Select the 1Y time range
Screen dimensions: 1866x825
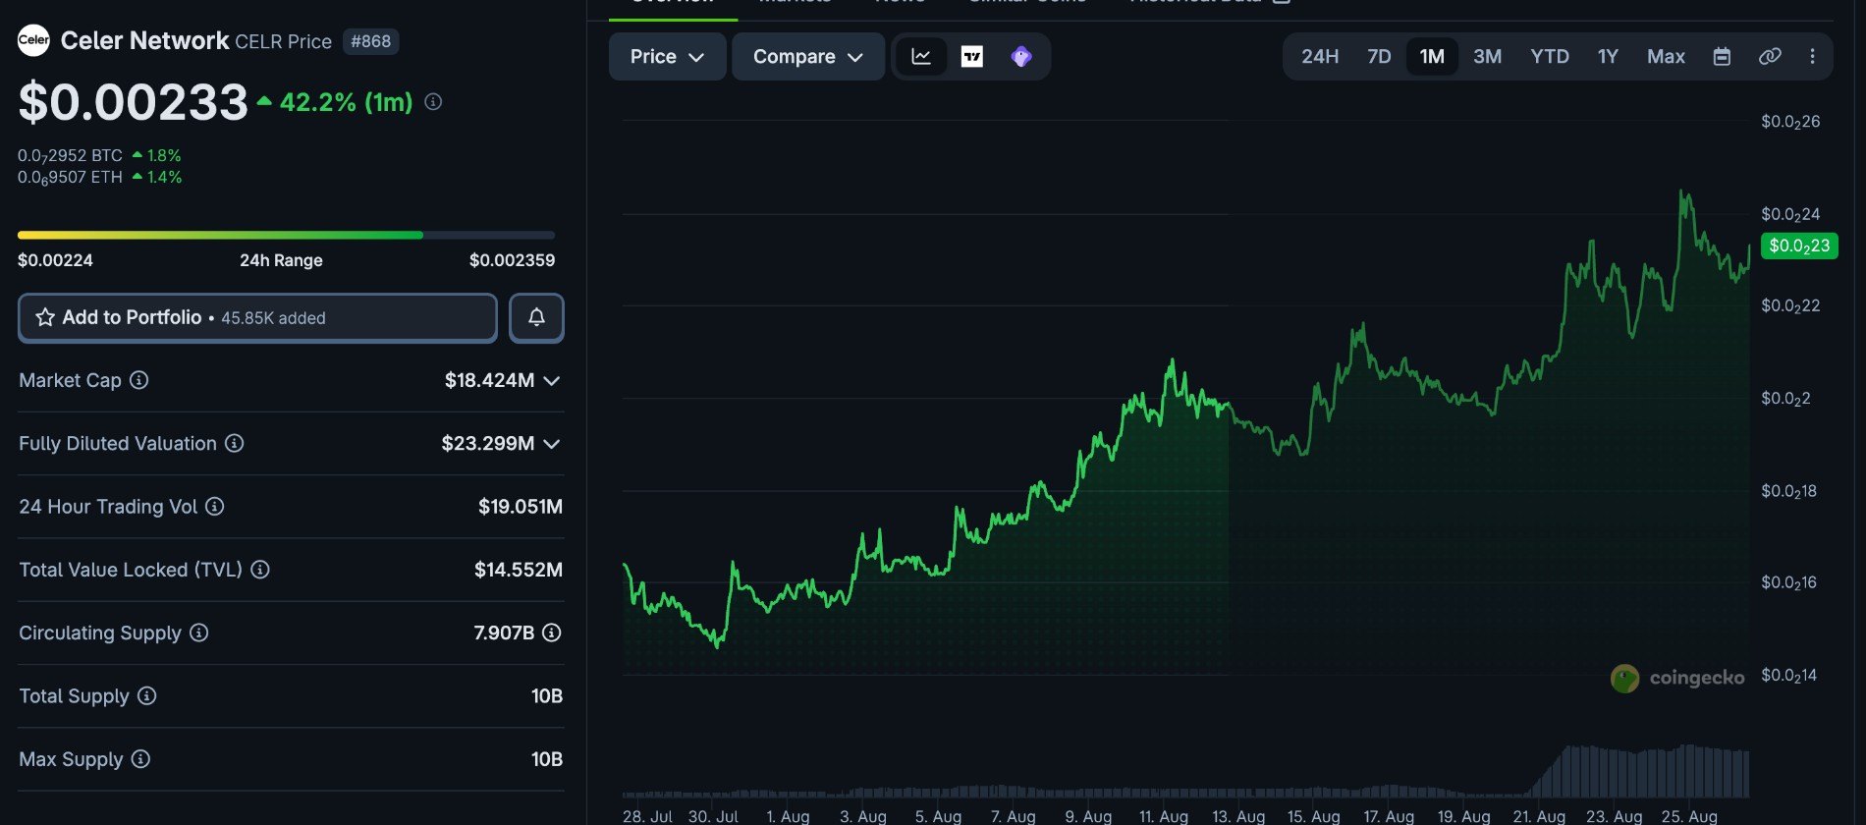pyautogui.click(x=1608, y=56)
